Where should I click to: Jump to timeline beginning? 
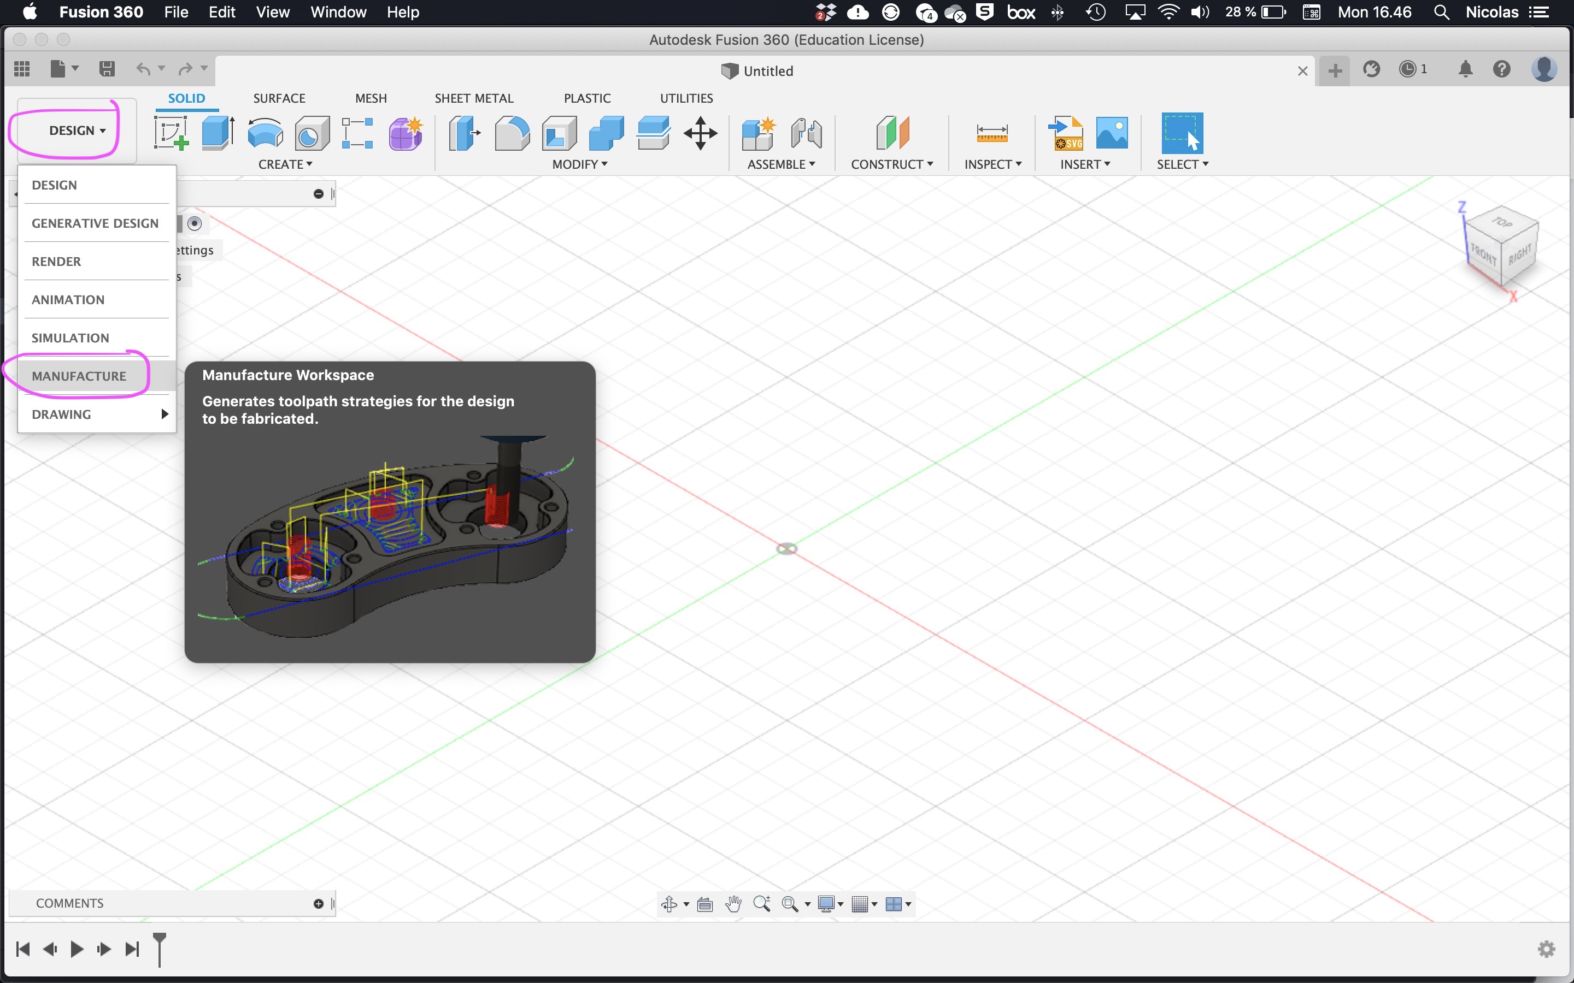coord(23,949)
